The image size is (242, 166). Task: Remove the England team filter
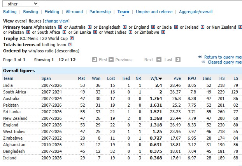coord(153,27)
